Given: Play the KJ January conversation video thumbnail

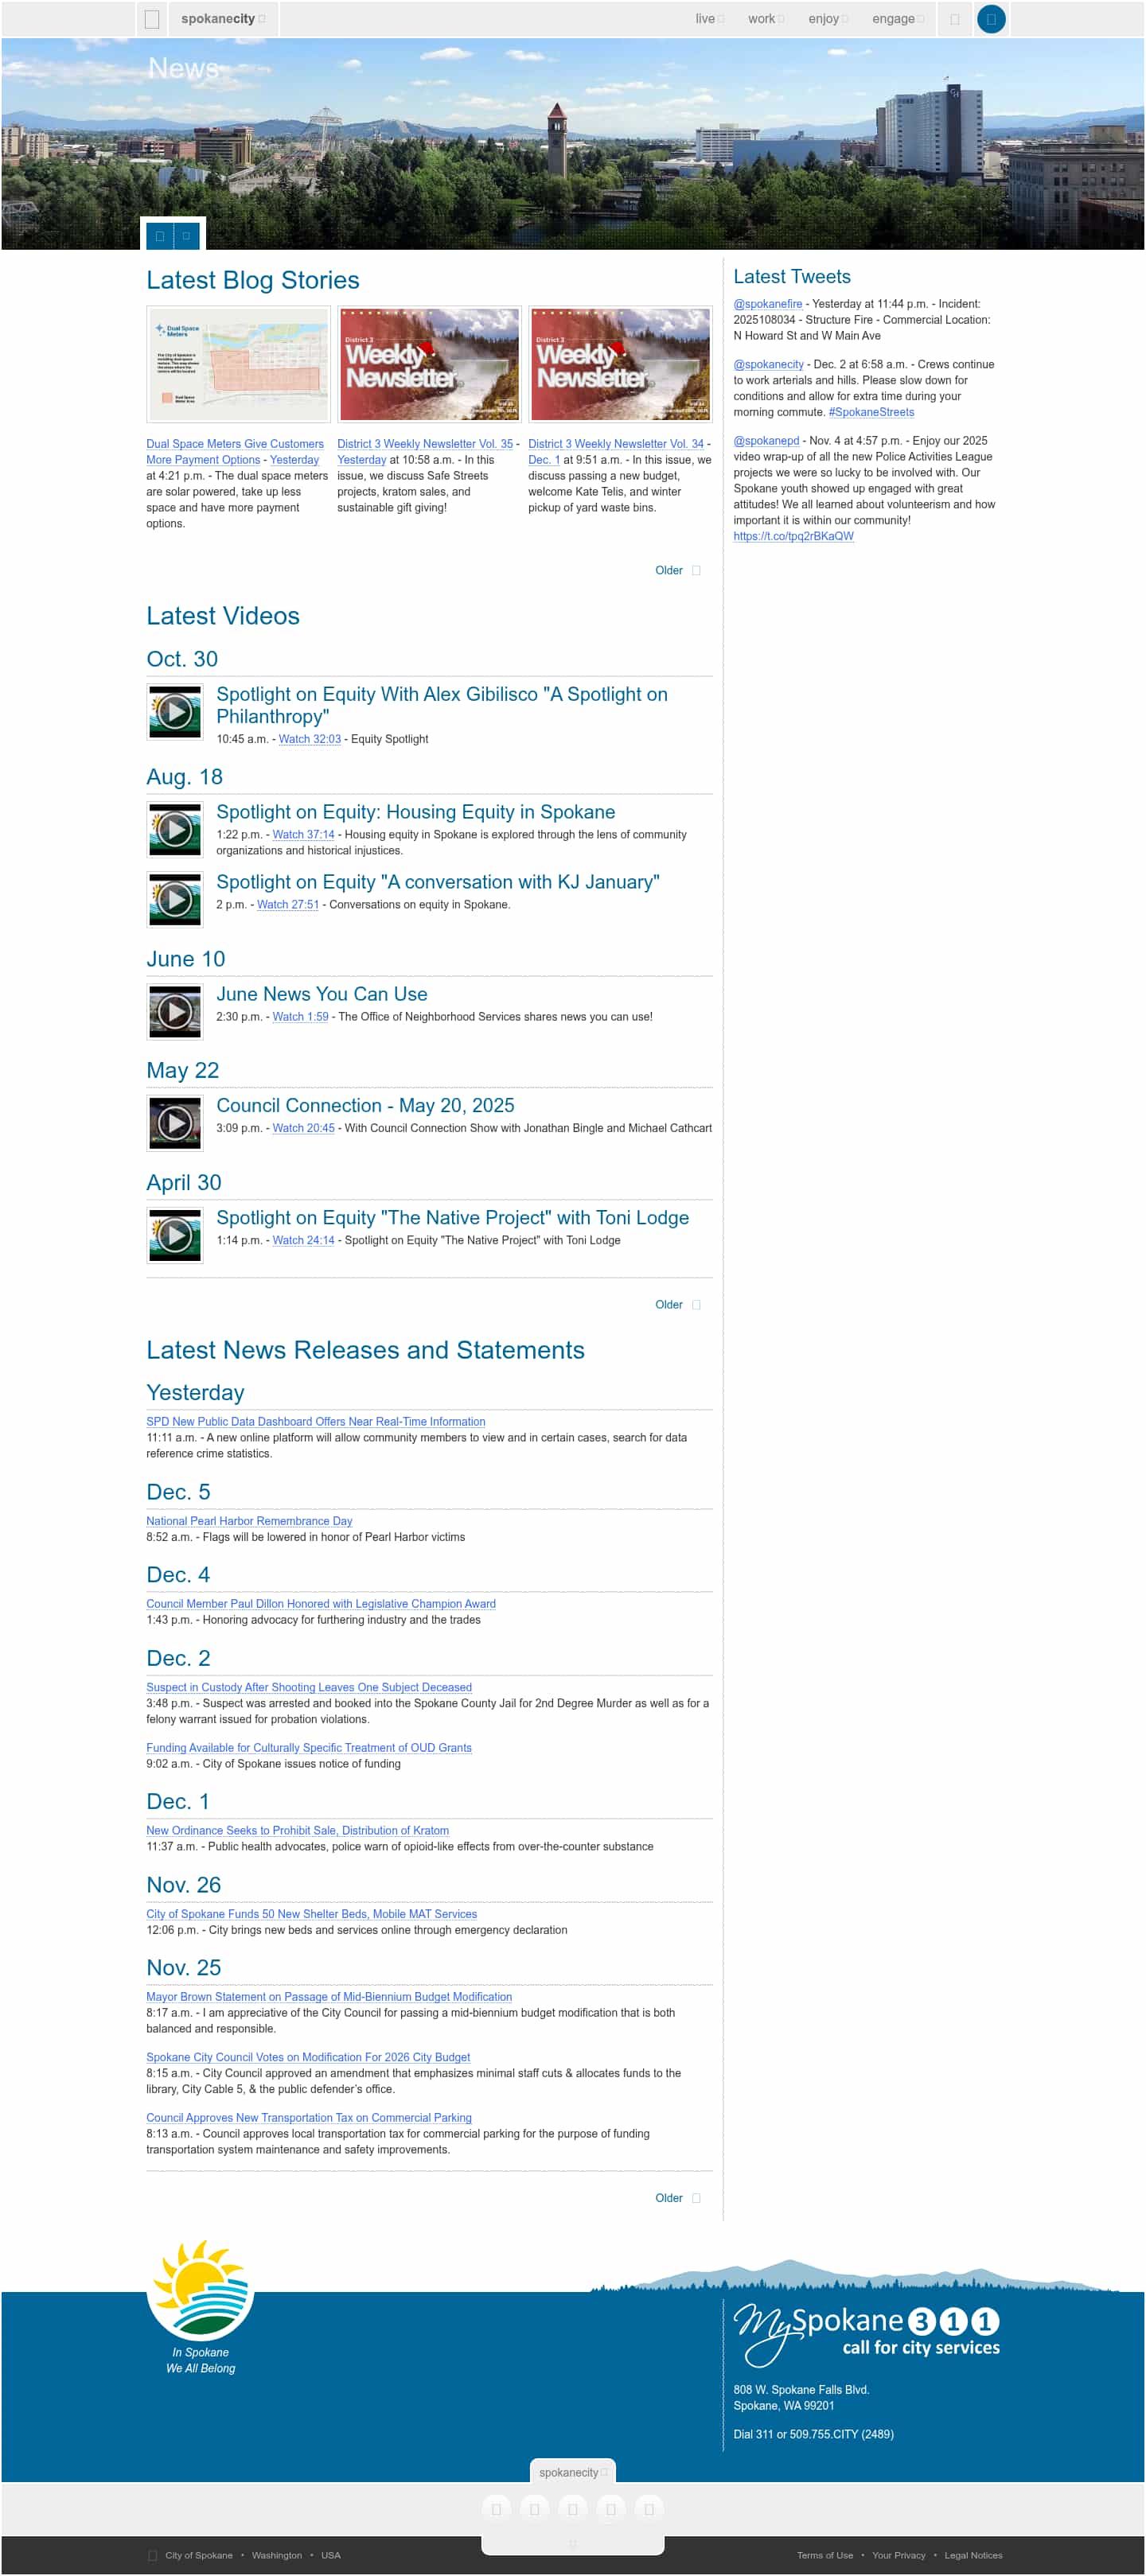Looking at the screenshot, I should [175, 900].
